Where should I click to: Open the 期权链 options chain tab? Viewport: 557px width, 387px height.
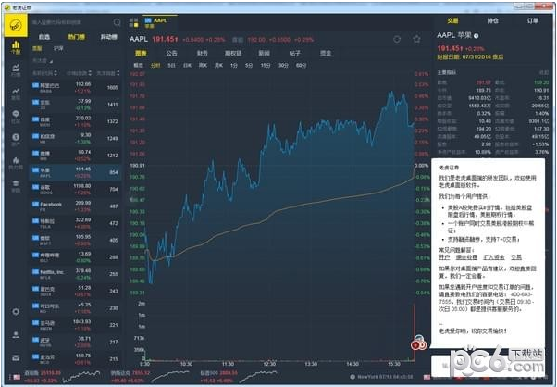click(233, 54)
